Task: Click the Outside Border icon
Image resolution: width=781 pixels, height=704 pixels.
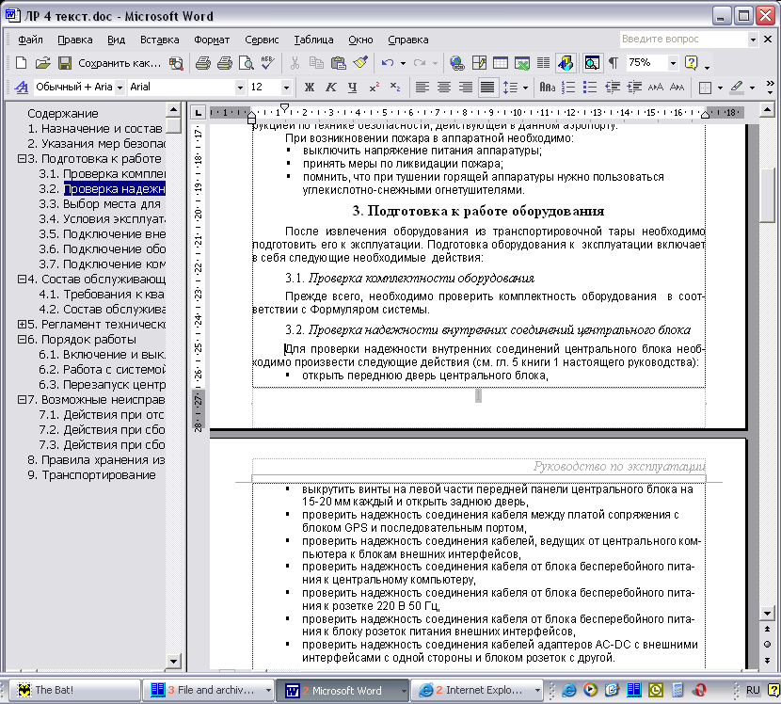Action: click(x=705, y=88)
